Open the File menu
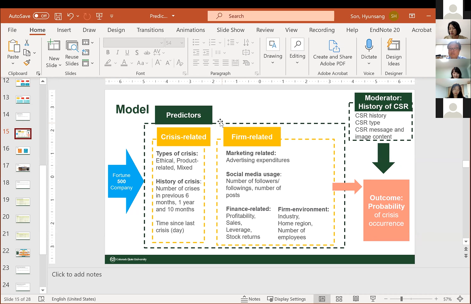 pyautogui.click(x=12, y=30)
